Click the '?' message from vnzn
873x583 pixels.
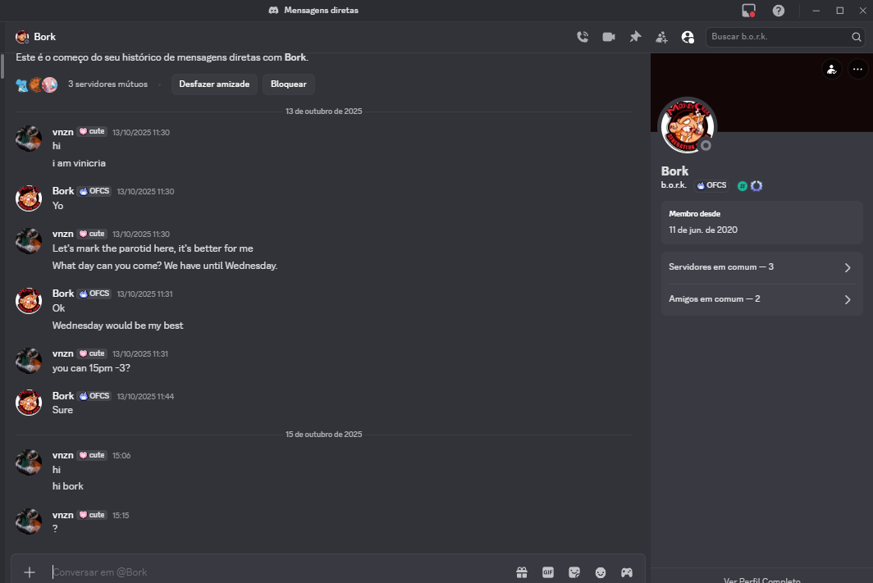pos(54,529)
